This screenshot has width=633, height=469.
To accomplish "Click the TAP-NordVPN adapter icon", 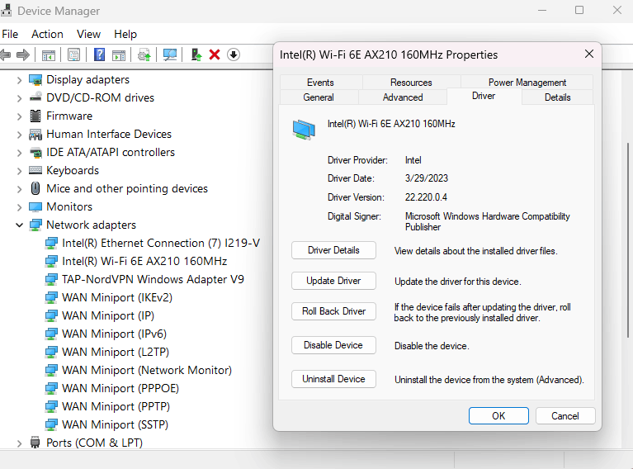I will coord(51,280).
